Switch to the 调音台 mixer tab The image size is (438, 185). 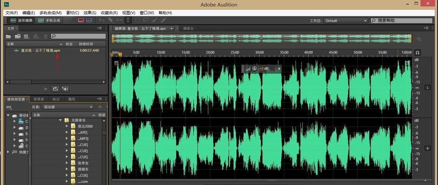pyautogui.click(x=189, y=28)
